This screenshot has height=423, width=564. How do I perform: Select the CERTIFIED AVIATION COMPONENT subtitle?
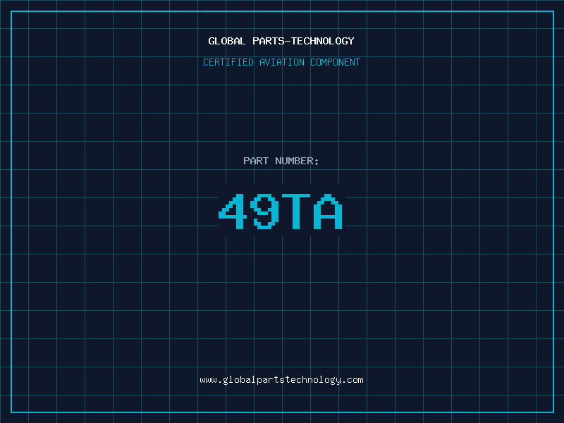point(281,62)
